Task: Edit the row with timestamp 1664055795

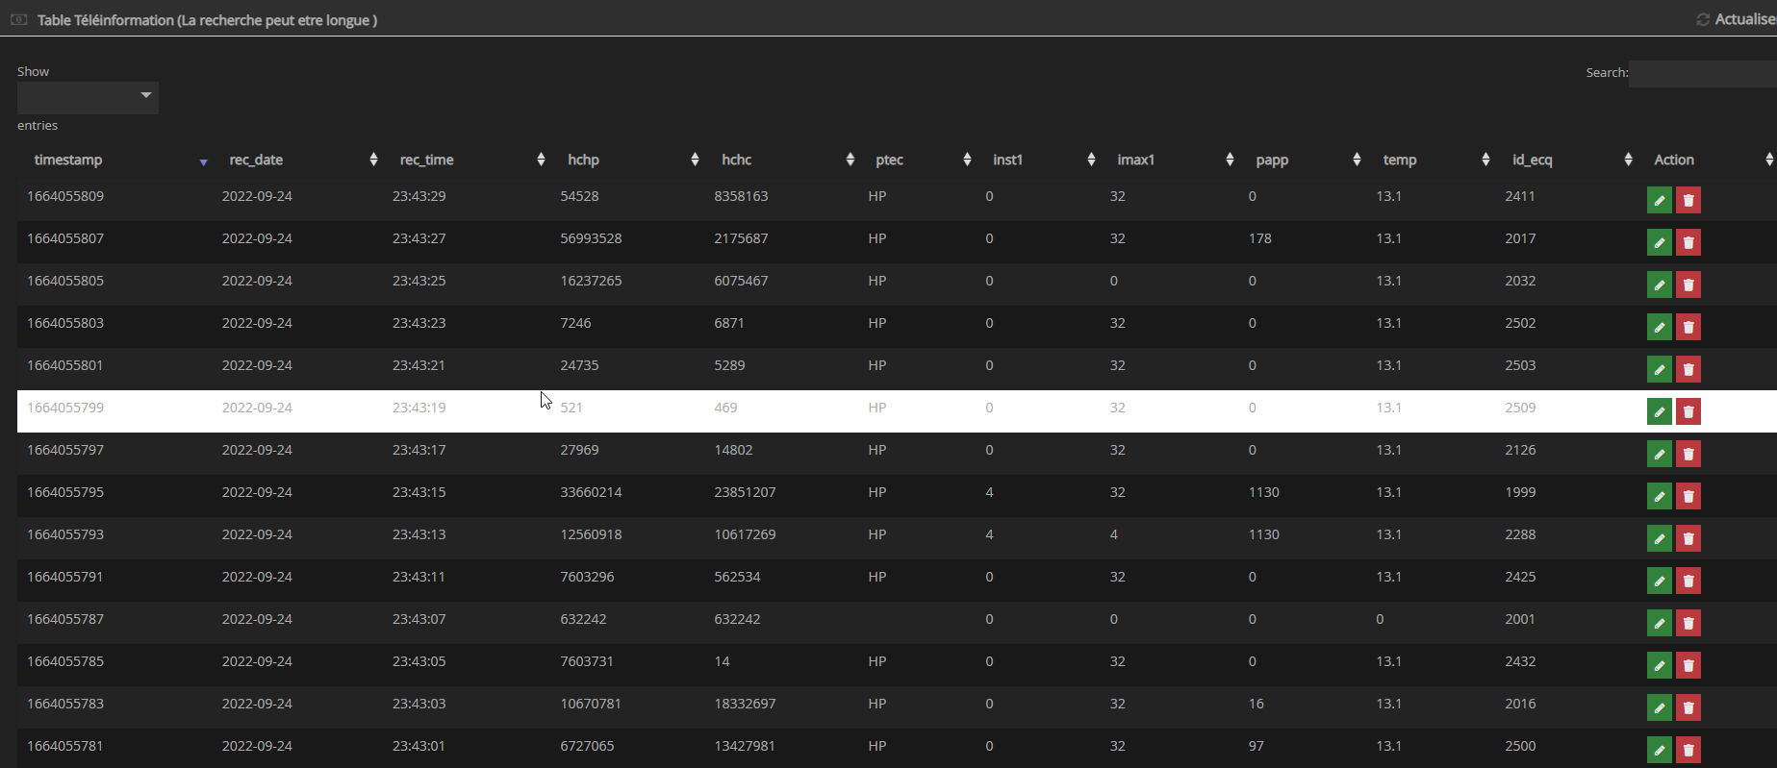Action: (x=1659, y=496)
